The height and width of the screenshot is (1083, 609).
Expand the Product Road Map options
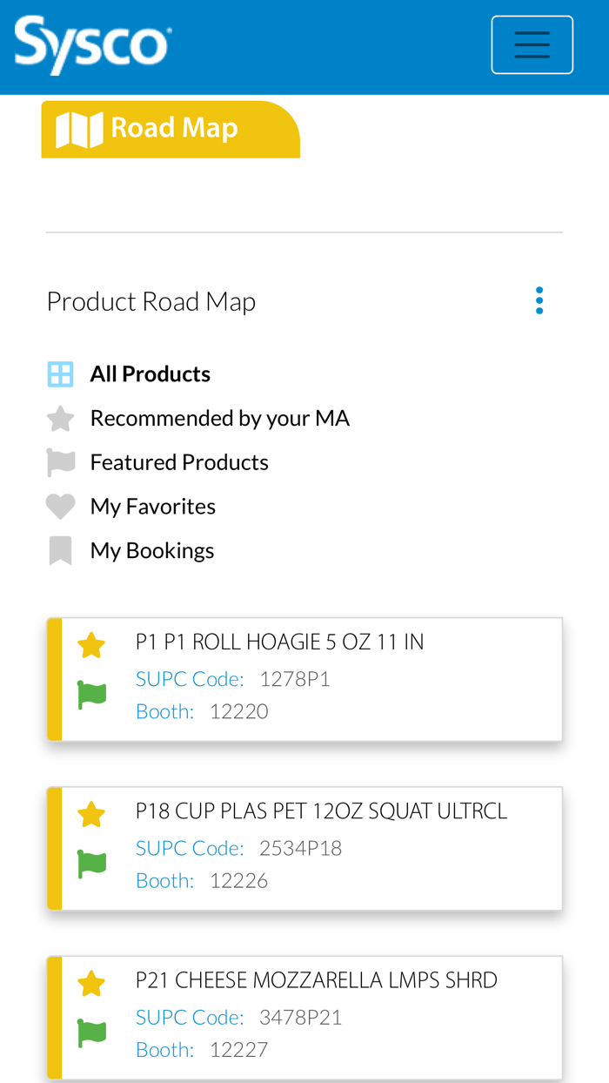pos(539,299)
